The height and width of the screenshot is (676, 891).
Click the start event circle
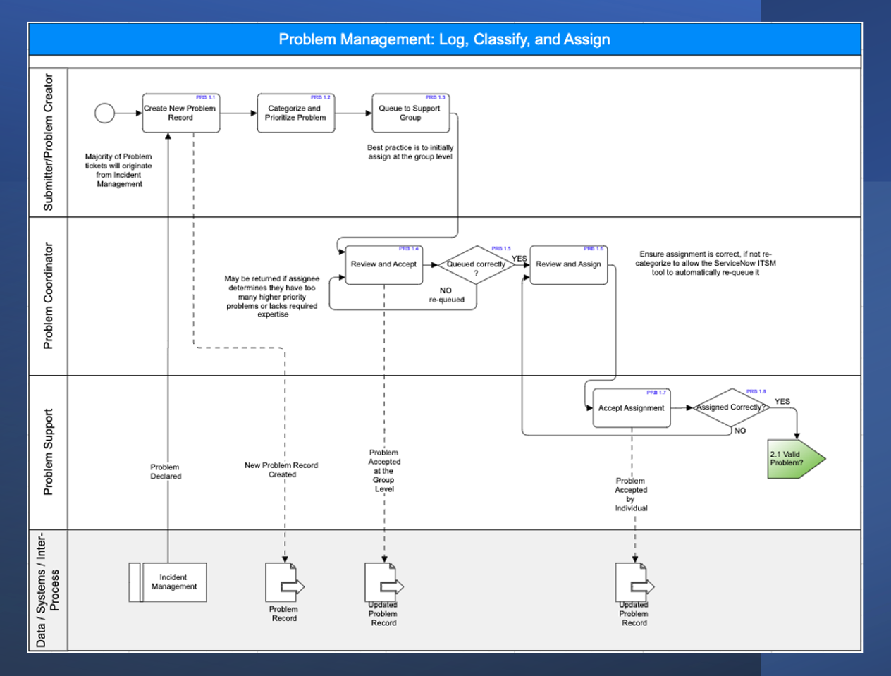coord(104,113)
